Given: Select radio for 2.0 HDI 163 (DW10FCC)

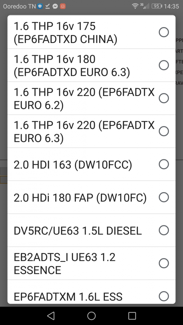Looking at the screenshot, I should click(x=164, y=164).
